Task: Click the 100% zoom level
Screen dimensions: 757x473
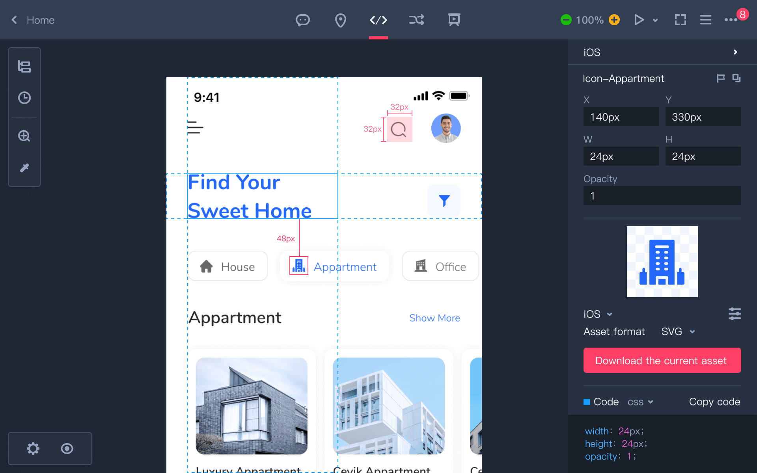Action: pyautogui.click(x=590, y=20)
